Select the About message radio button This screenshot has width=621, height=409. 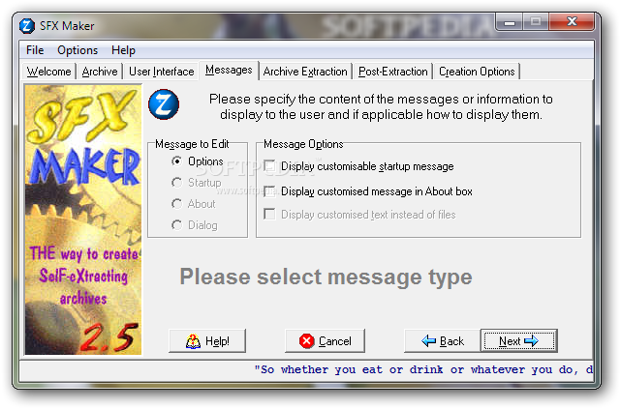(194, 204)
